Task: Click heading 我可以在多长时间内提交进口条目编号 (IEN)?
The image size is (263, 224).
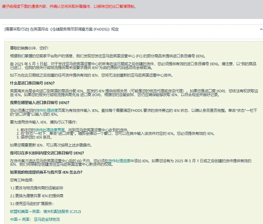Action: [47, 153]
